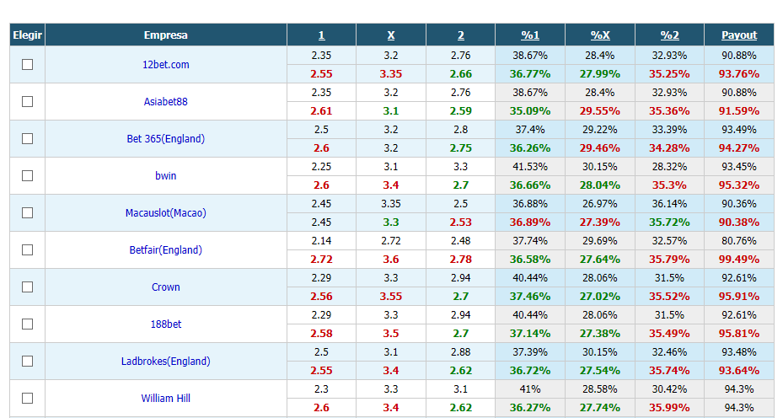
Task: Check the 188bet row checkbox
Action: pyautogui.click(x=28, y=324)
